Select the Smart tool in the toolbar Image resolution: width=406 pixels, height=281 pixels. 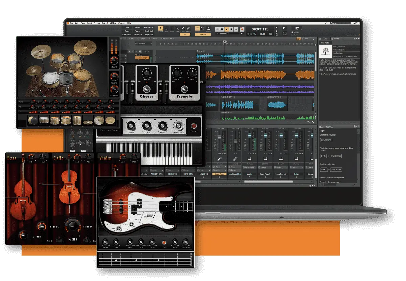pyautogui.click(x=160, y=28)
